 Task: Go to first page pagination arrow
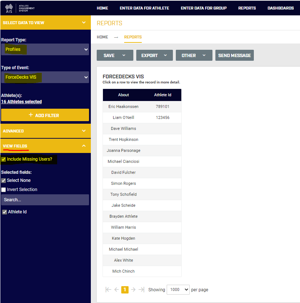[108, 289]
